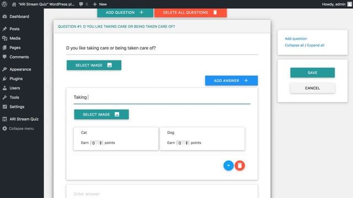Click the admin avatar thumbnail

pyautogui.click(x=349, y=4)
